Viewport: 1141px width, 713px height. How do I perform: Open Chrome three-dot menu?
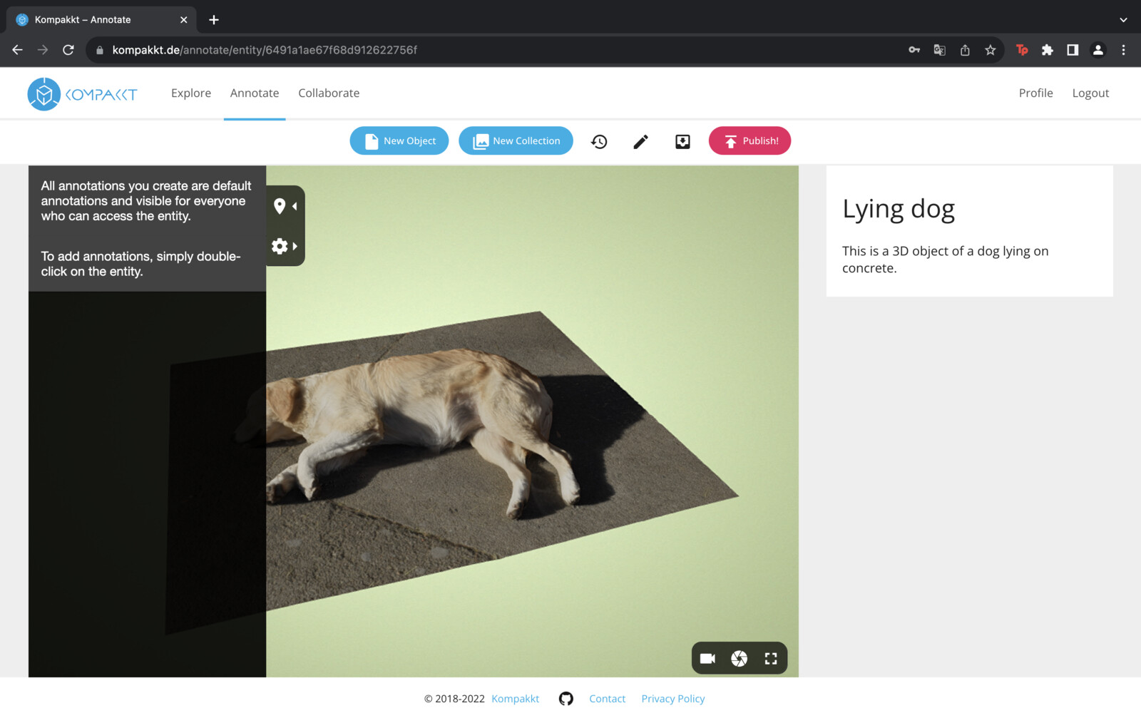click(x=1123, y=50)
